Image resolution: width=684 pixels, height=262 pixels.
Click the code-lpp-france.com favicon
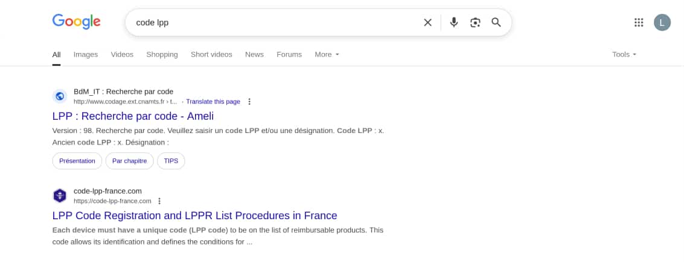pos(60,195)
